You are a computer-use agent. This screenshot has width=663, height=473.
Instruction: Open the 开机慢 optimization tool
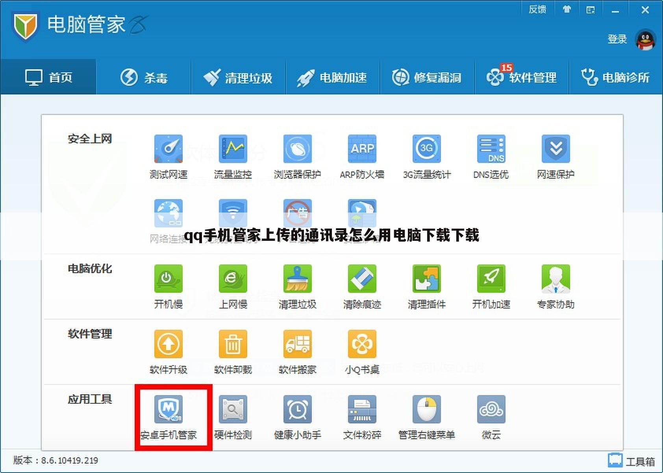tap(168, 287)
